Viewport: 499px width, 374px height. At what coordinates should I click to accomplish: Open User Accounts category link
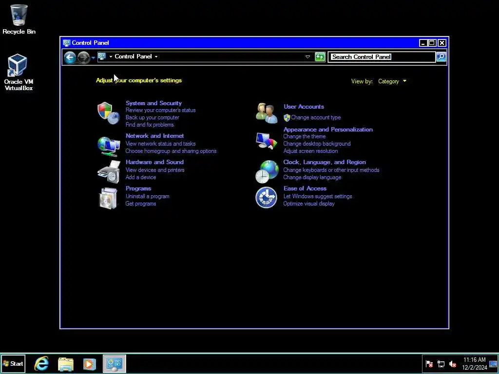304,107
